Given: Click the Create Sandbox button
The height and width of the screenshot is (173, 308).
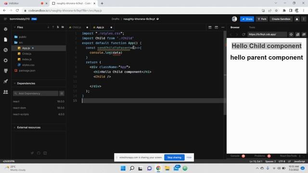Looking at the screenshot, I should pyautogui.click(x=281, y=19).
